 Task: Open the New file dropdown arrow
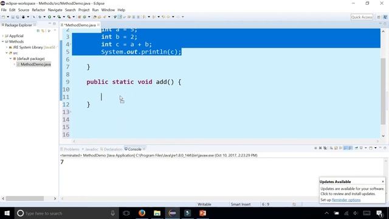pos(8,17)
